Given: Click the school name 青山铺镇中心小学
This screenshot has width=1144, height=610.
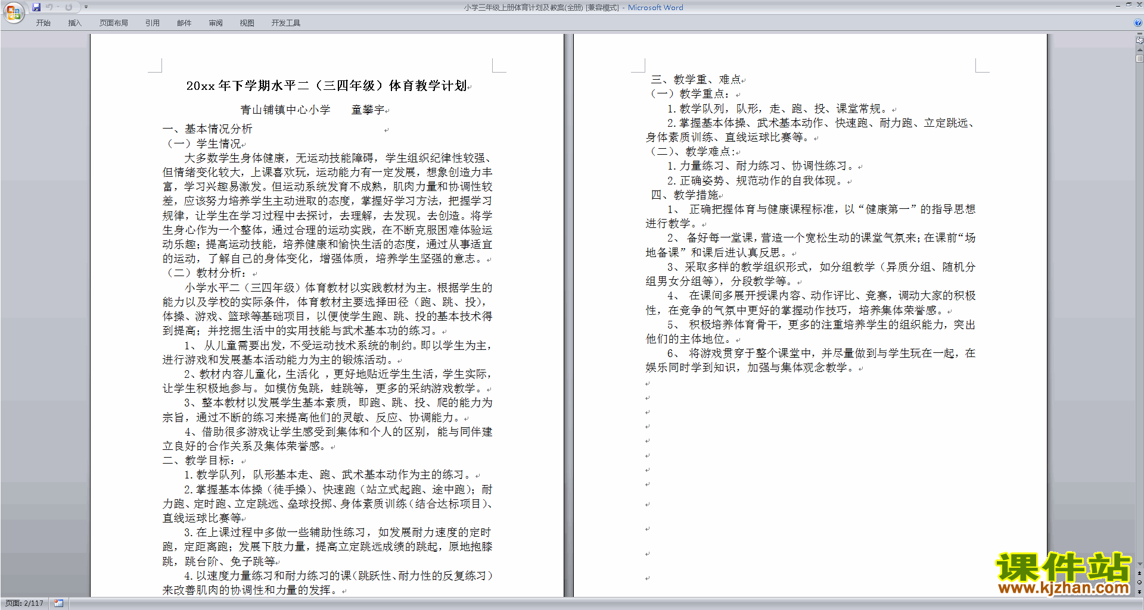Looking at the screenshot, I should pyautogui.click(x=285, y=110).
